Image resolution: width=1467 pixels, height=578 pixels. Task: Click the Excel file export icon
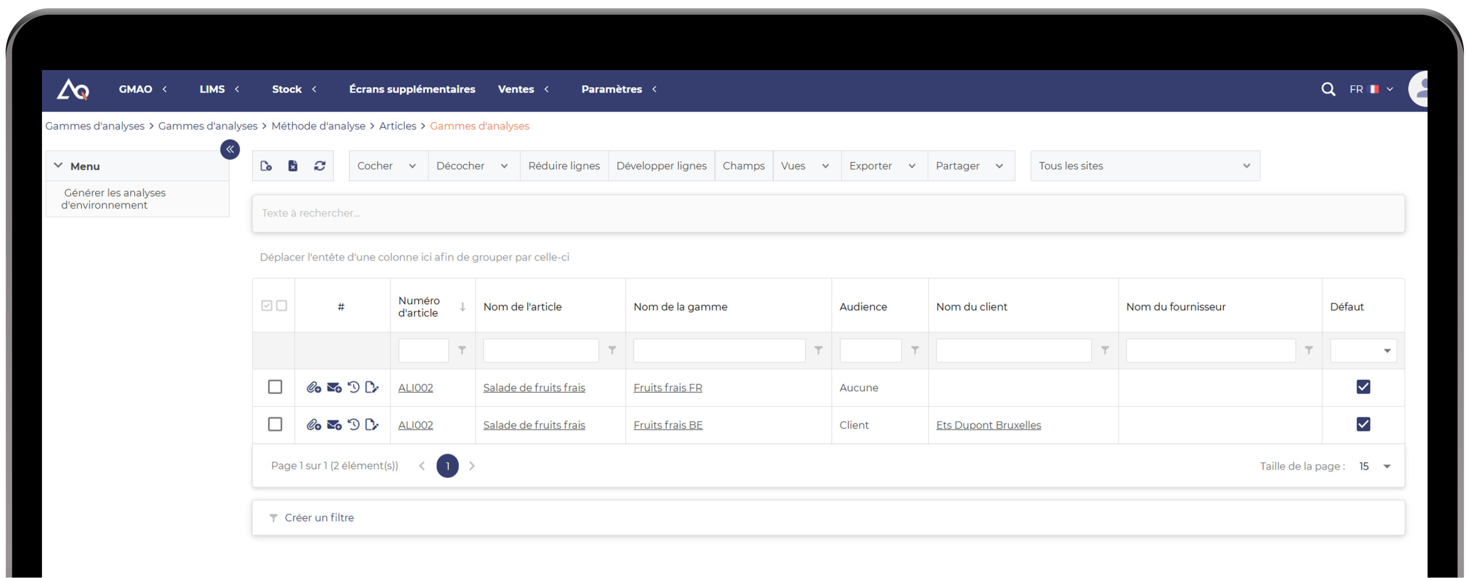293,166
